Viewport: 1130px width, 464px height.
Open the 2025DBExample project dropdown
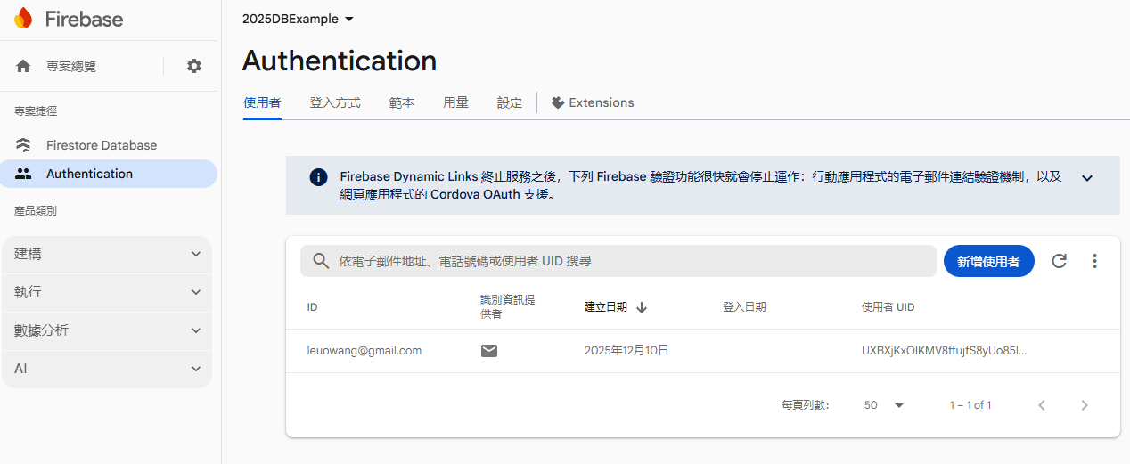[x=298, y=19]
